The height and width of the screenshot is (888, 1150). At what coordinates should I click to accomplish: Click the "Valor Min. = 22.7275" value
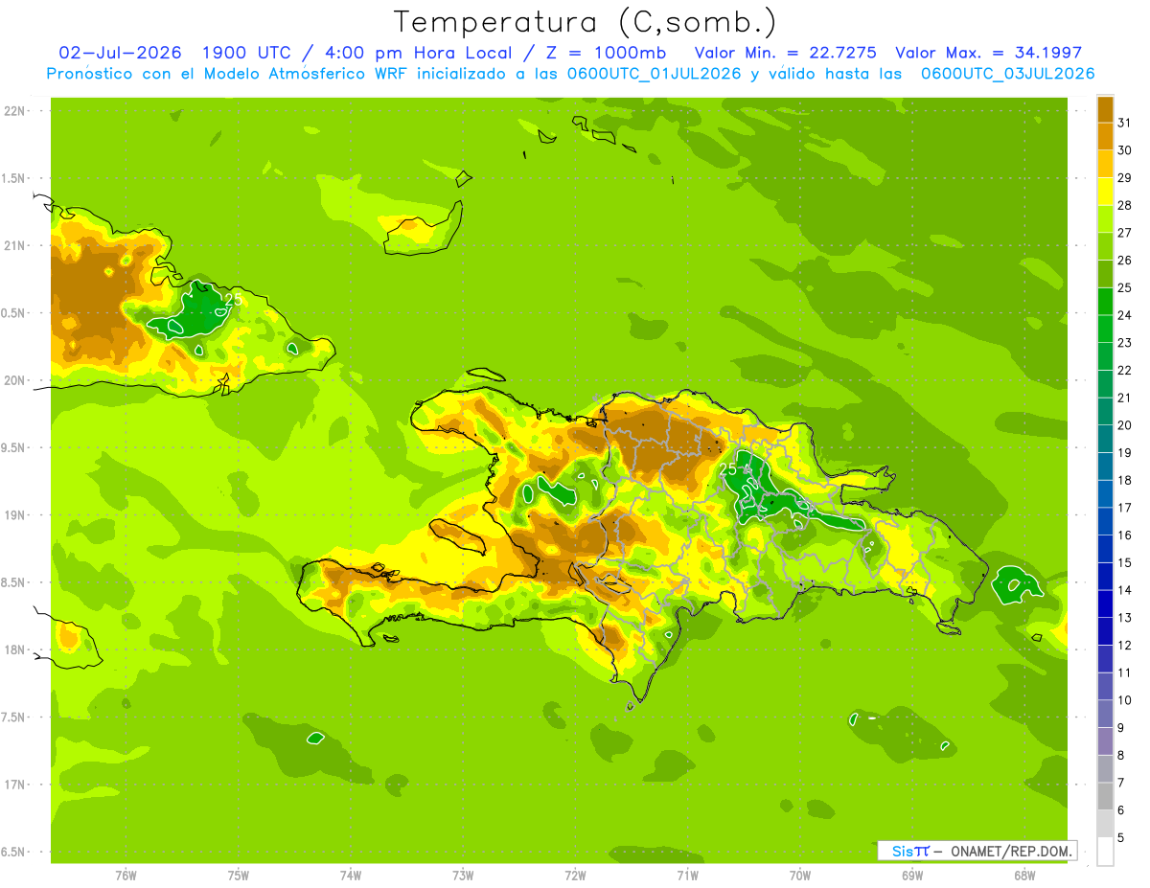785,53
